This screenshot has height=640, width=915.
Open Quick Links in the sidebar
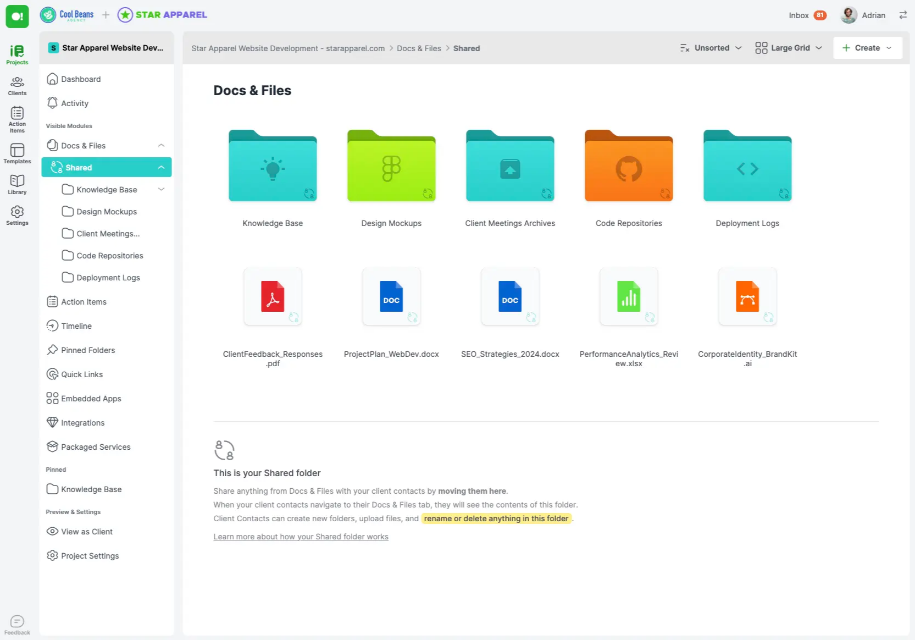(x=81, y=374)
